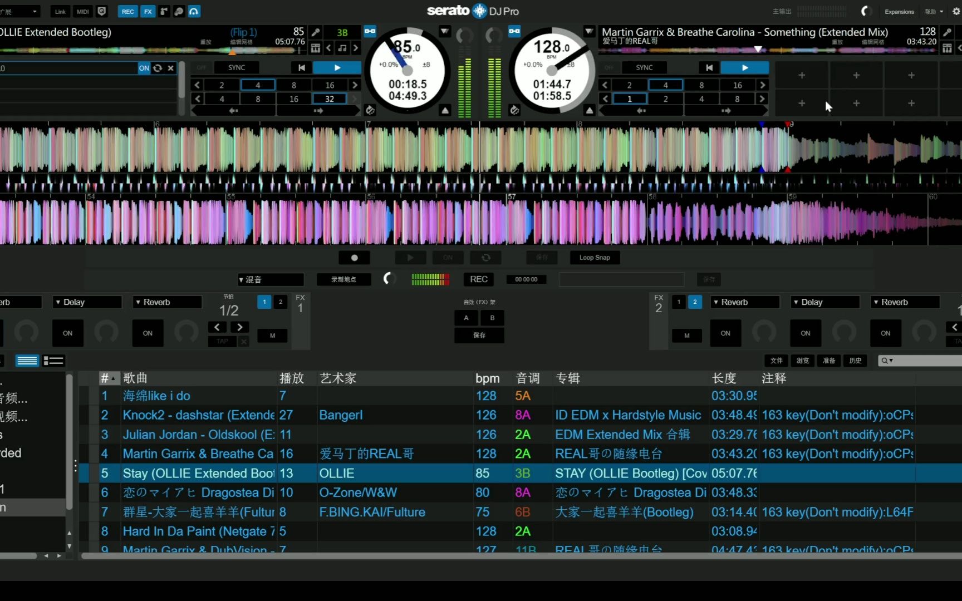Toggle the headphone Practice Mode icon
The width and height of the screenshot is (962, 601).
pyautogui.click(x=194, y=11)
